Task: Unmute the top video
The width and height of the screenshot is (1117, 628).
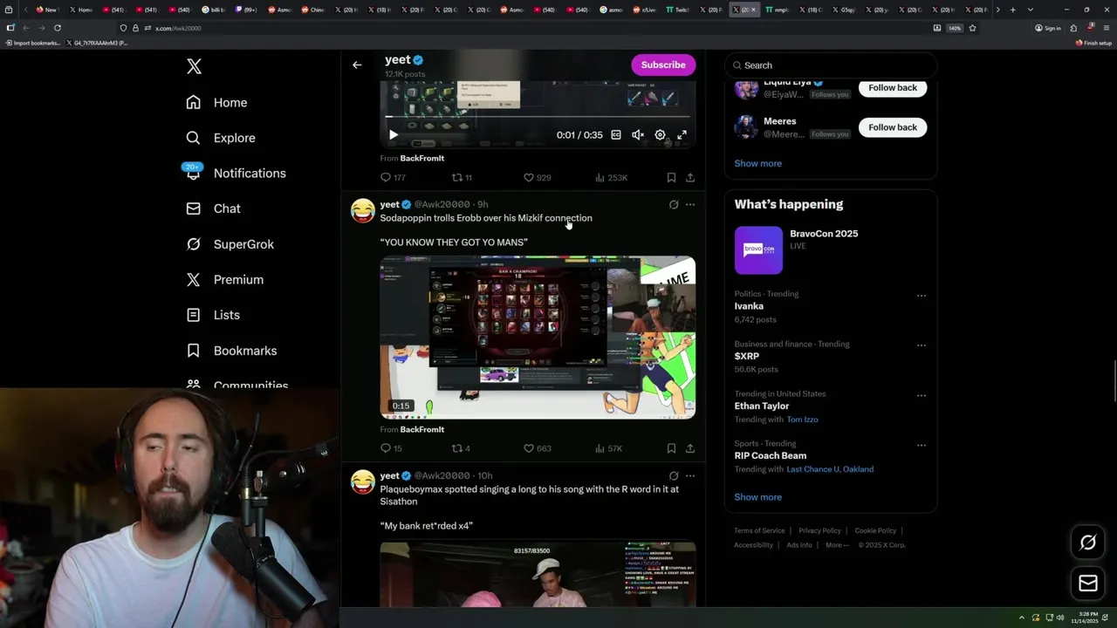Action: pos(638,135)
